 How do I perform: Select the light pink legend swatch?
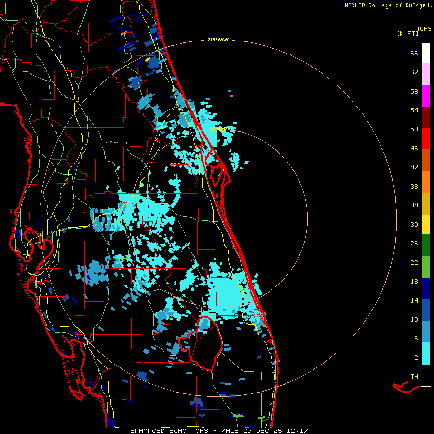click(426, 74)
